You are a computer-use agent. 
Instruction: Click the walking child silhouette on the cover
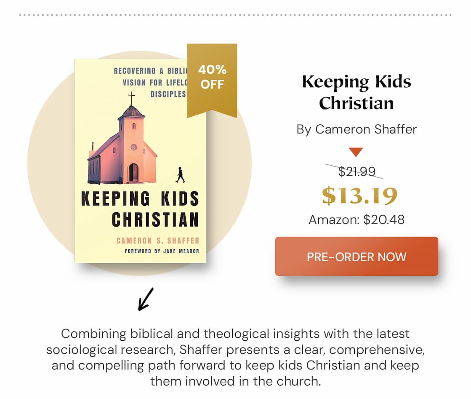(x=180, y=175)
